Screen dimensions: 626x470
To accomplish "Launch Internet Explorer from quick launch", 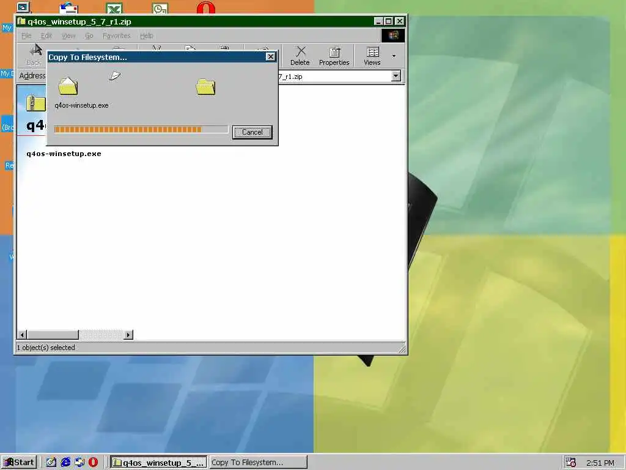I will (65, 463).
